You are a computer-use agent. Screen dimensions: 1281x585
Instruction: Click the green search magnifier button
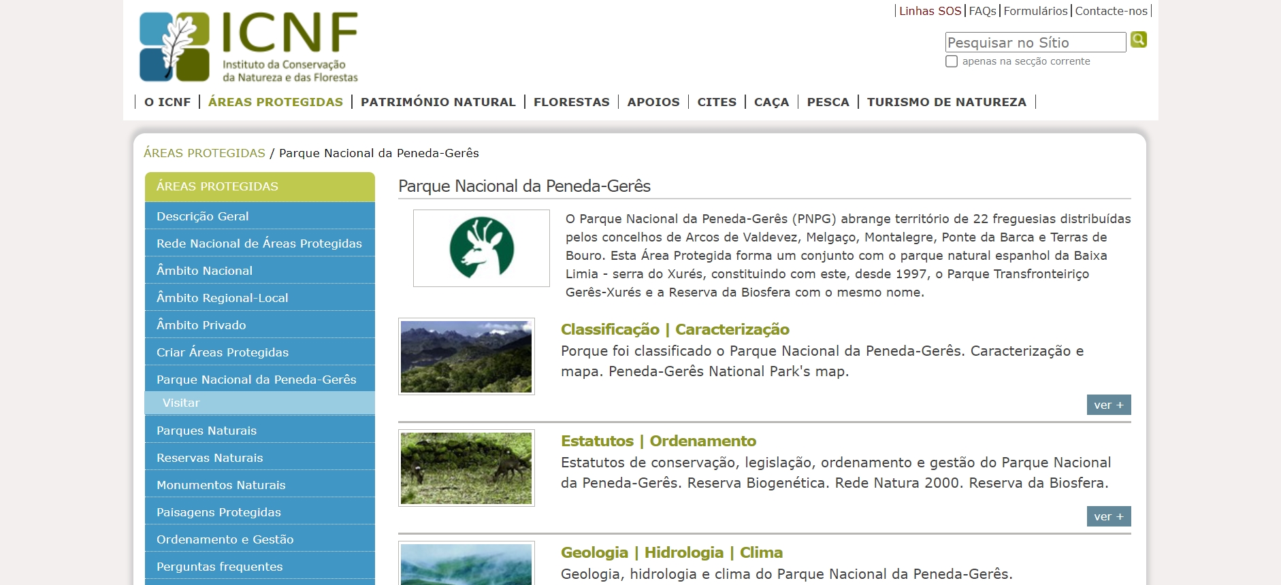click(x=1139, y=39)
